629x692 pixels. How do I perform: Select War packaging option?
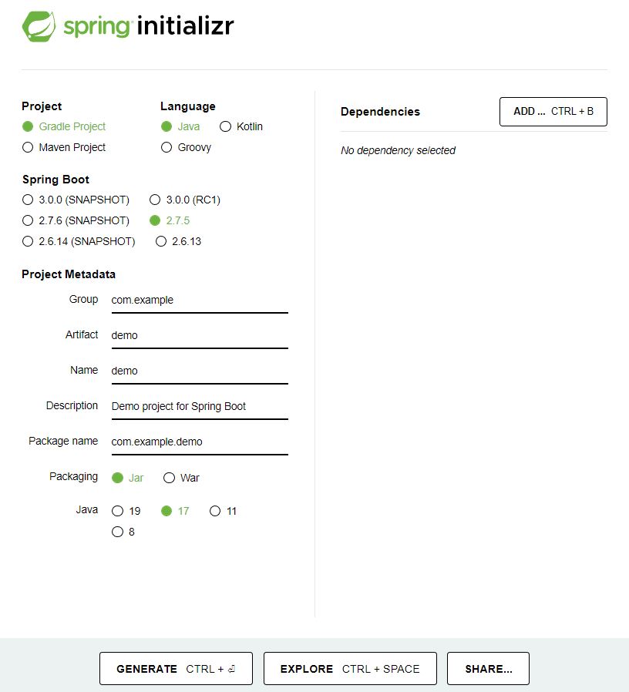point(169,478)
